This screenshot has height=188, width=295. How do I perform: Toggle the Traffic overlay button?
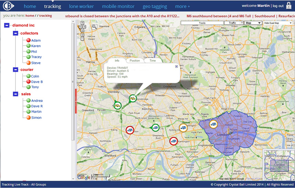pos(232,23)
